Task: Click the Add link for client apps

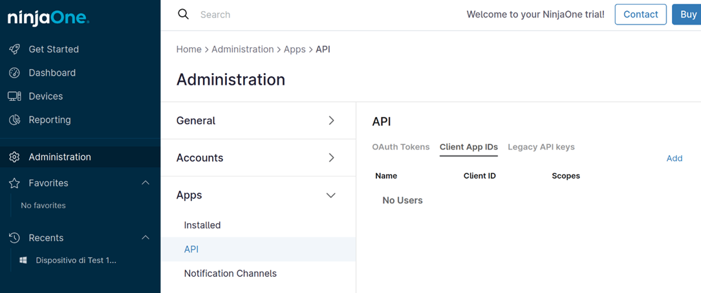Action: (x=674, y=158)
